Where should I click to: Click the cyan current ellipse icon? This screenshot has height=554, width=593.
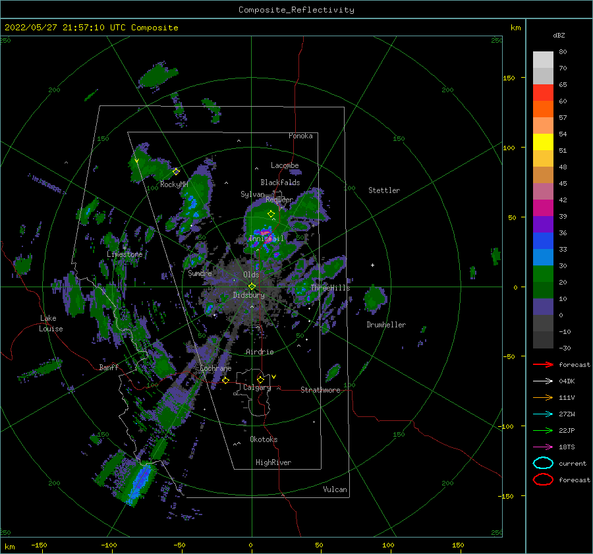point(543,463)
